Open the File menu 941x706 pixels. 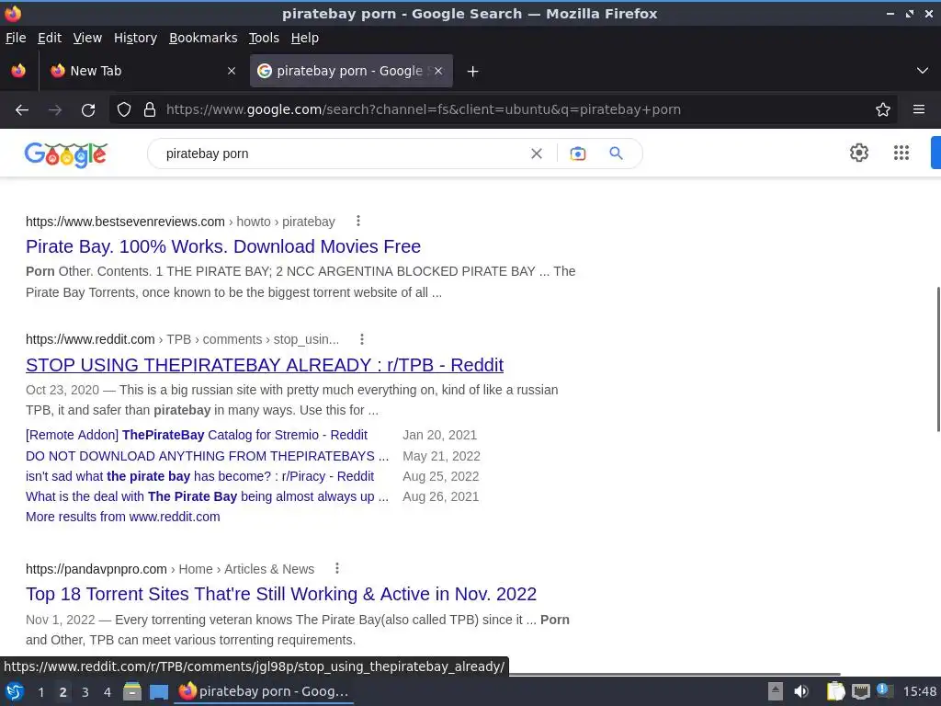tap(16, 38)
